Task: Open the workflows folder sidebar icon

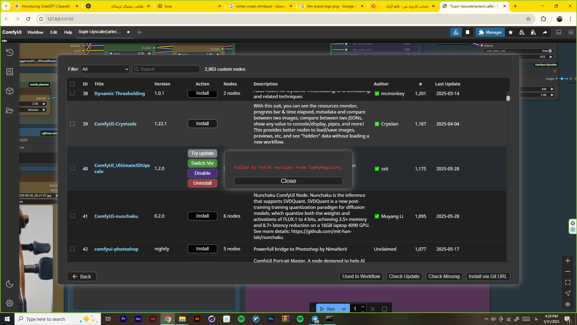Action: 10,110
